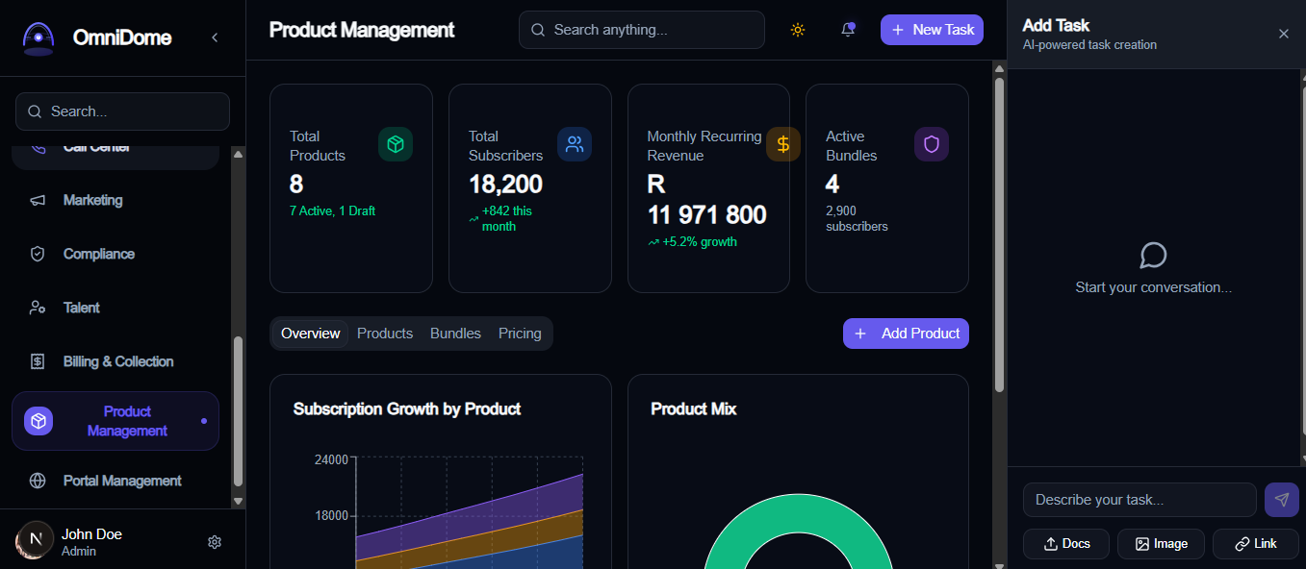
Task: Switch to the Pricing tab
Action: pos(520,334)
